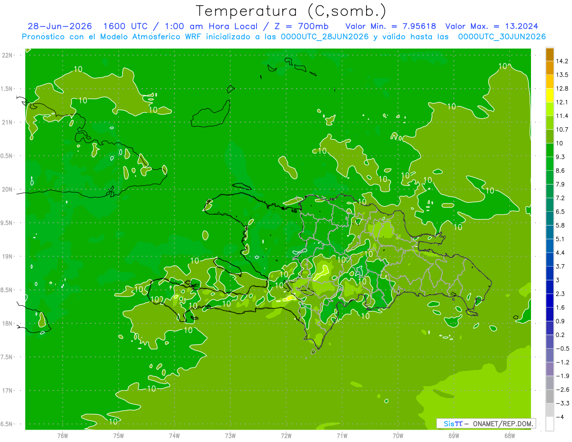Click the "72W" longitude axis label
The width and height of the screenshot is (572, 442).
click(x=286, y=435)
